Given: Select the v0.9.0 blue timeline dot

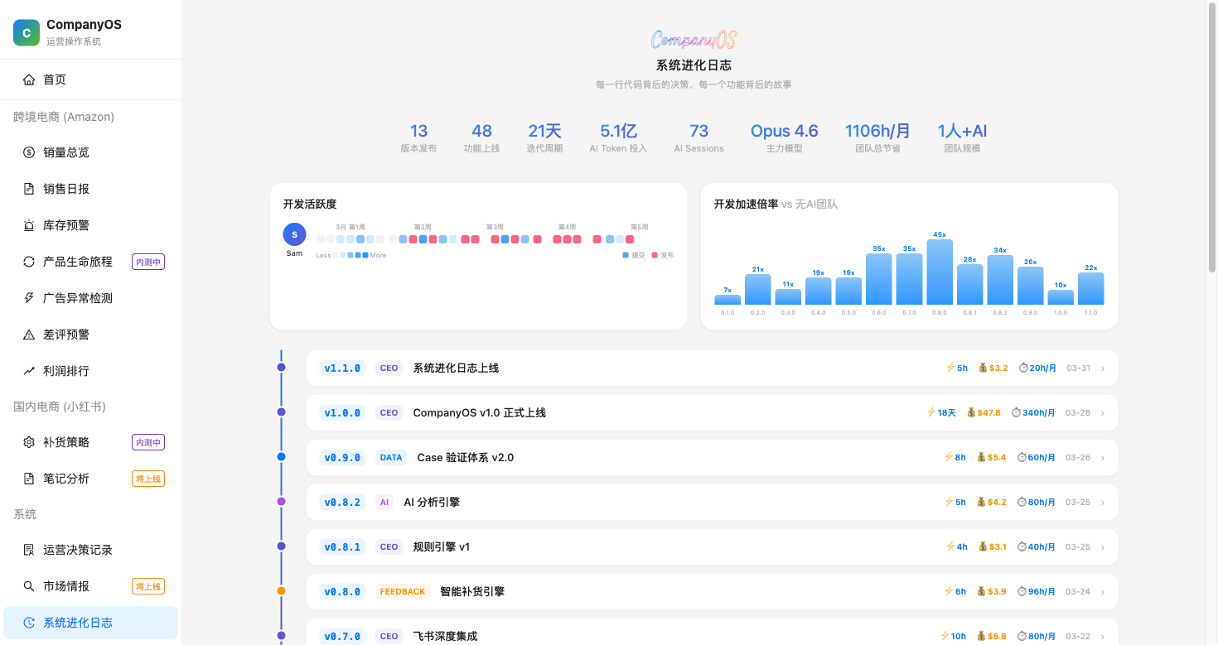Looking at the screenshot, I should coord(281,456).
